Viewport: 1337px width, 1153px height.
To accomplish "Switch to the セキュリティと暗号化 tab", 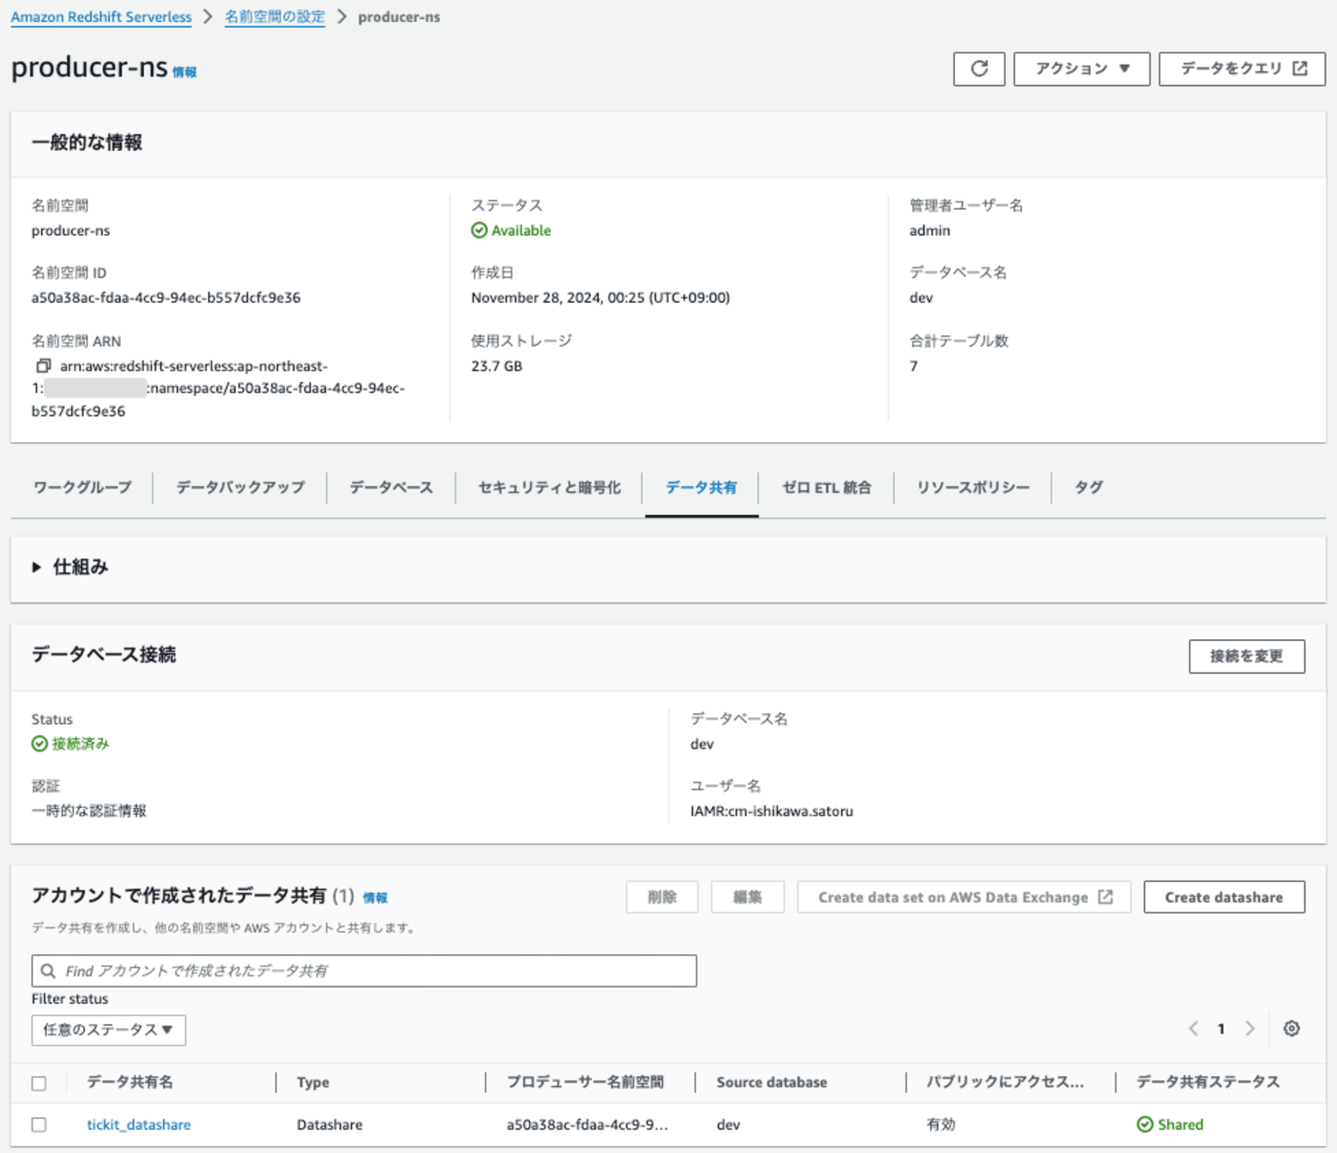I will click(549, 487).
